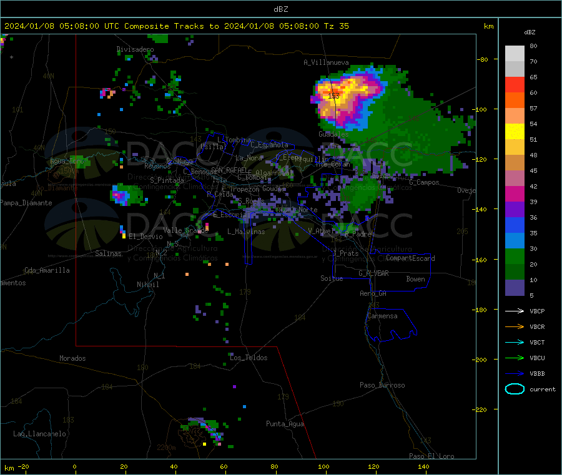Click the CompantEscard place label
The height and width of the screenshot is (475, 562).
pos(410,258)
